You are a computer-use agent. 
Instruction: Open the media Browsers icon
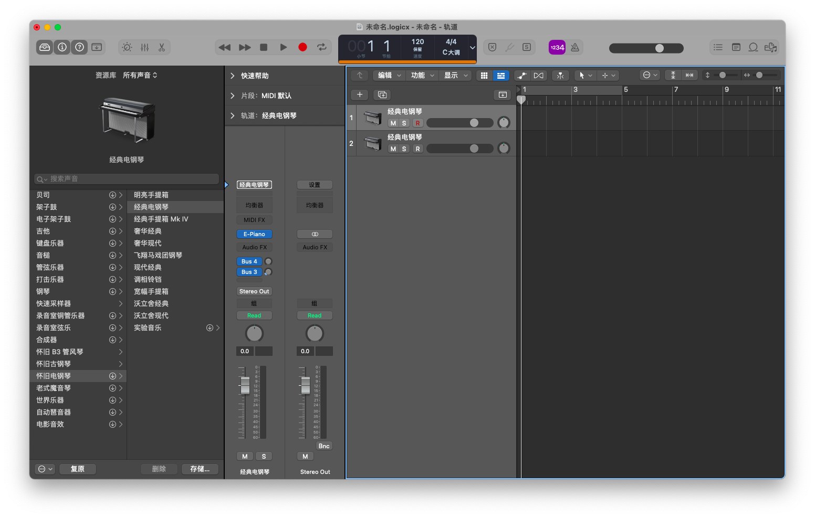[770, 47]
